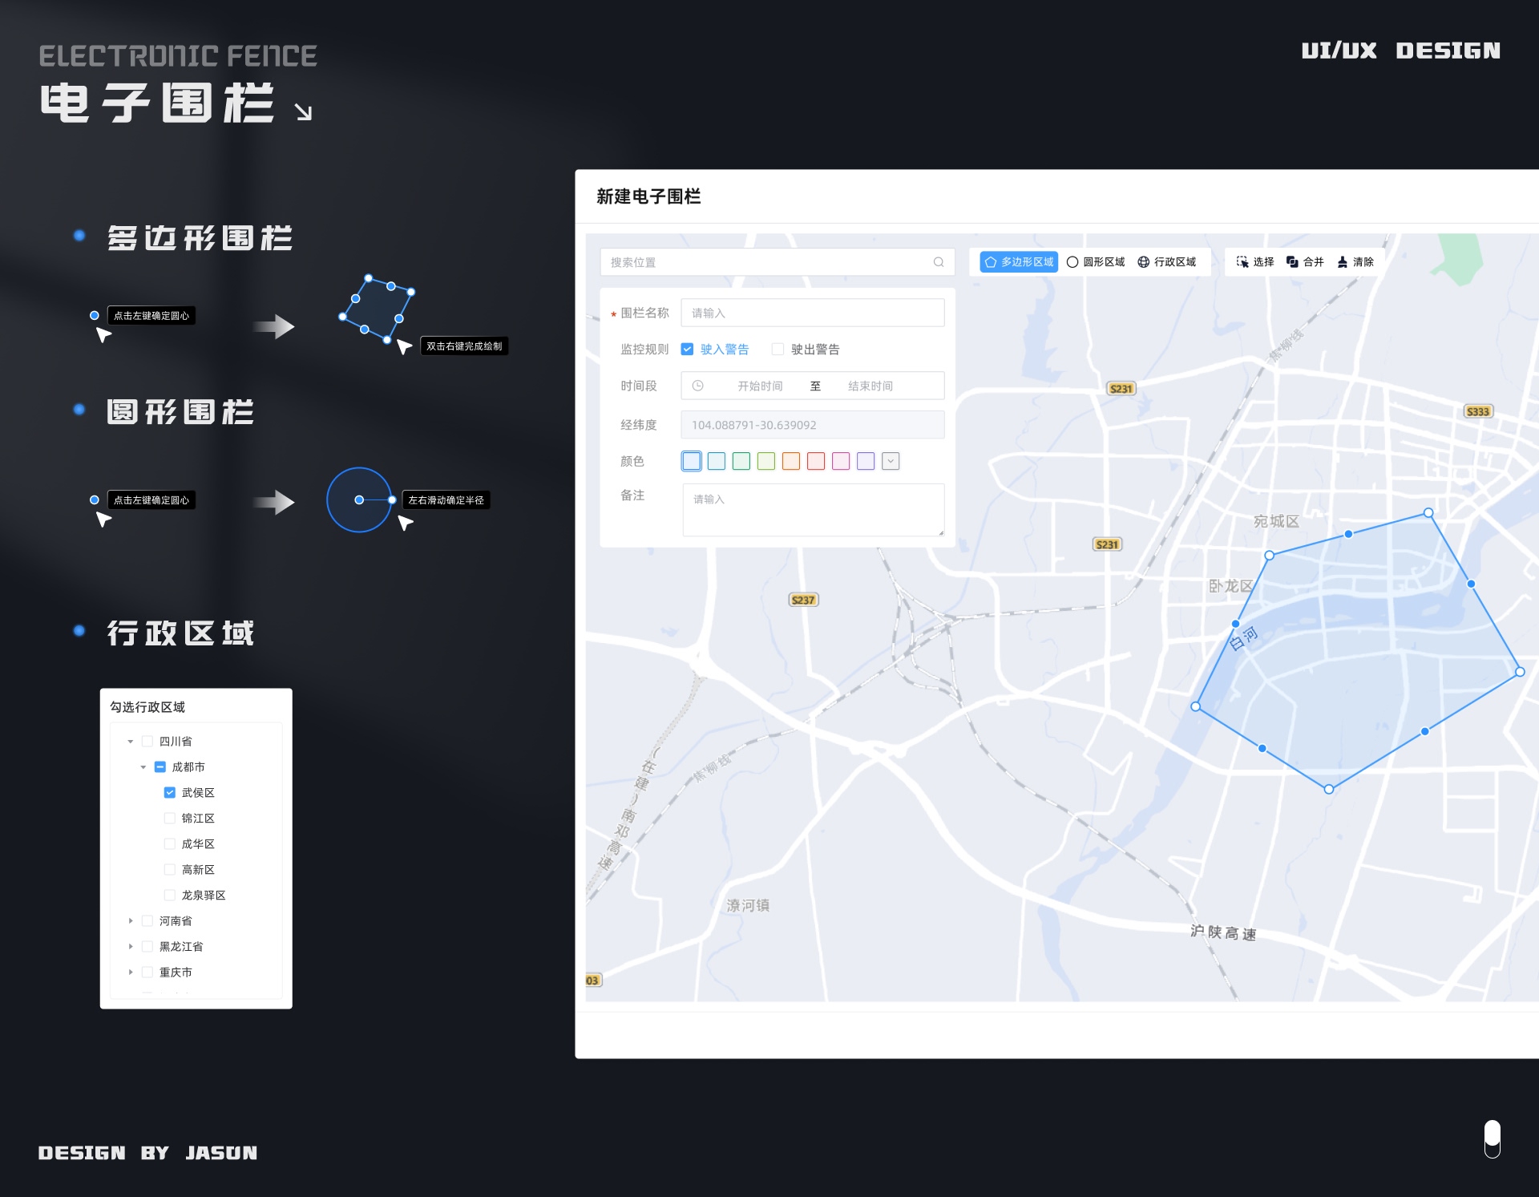The image size is (1539, 1197).
Task: Click the search magnifier icon in location box
Action: (938, 262)
